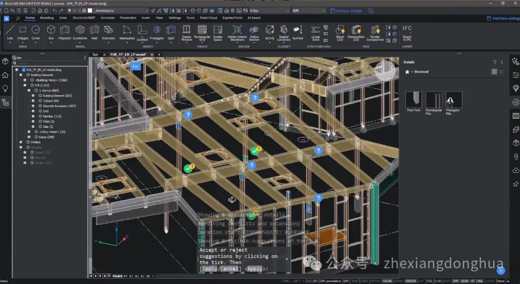Toggle DYN input in status bar

(455, 281)
